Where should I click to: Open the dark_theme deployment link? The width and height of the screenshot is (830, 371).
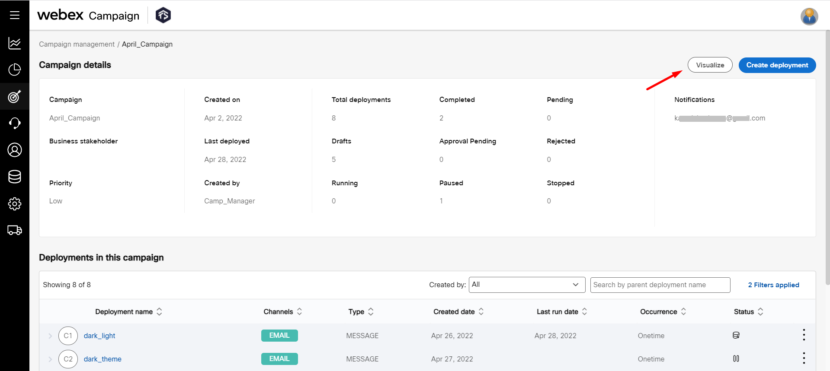click(x=103, y=359)
